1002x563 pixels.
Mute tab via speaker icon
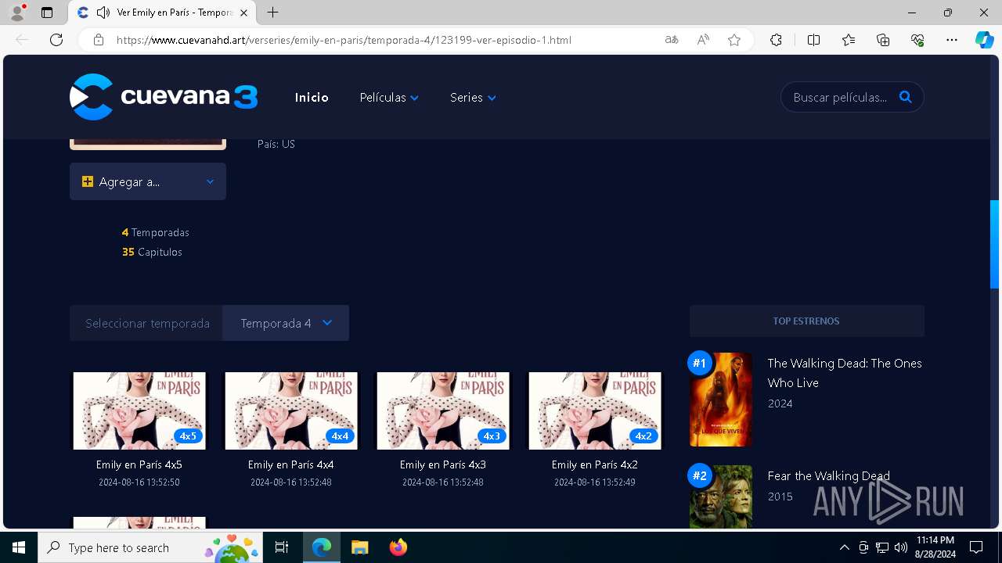(x=103, y=13)
